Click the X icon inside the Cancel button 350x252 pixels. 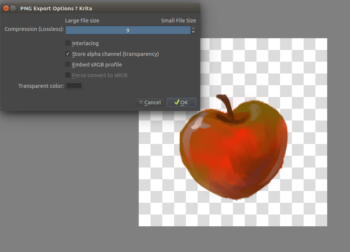(141, 102)
